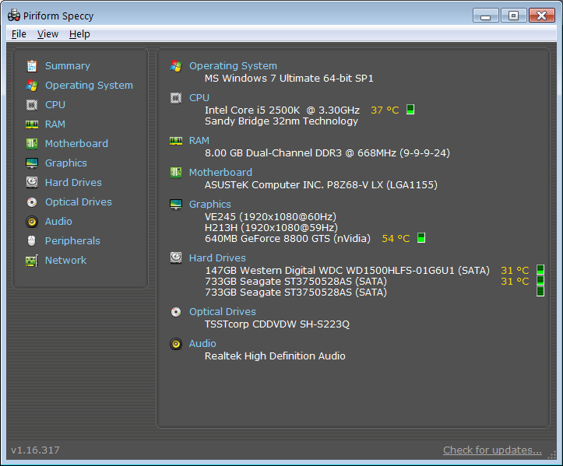The height and width of the screenshot is (466, 563).
Task: Click the Western Digital drive temperature indicator icon
Action: click(x=540, y=269)
